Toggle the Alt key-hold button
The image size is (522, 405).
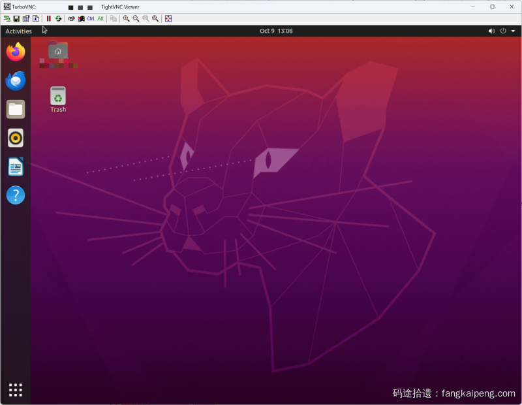pyautogui.click(x=100, y=18)
